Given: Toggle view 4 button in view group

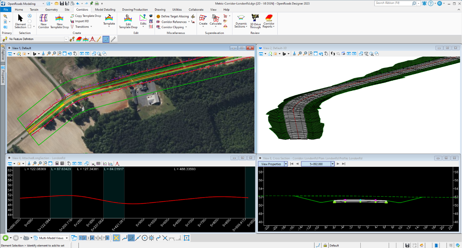Looking at the screenshot, I should coord(92,238).
